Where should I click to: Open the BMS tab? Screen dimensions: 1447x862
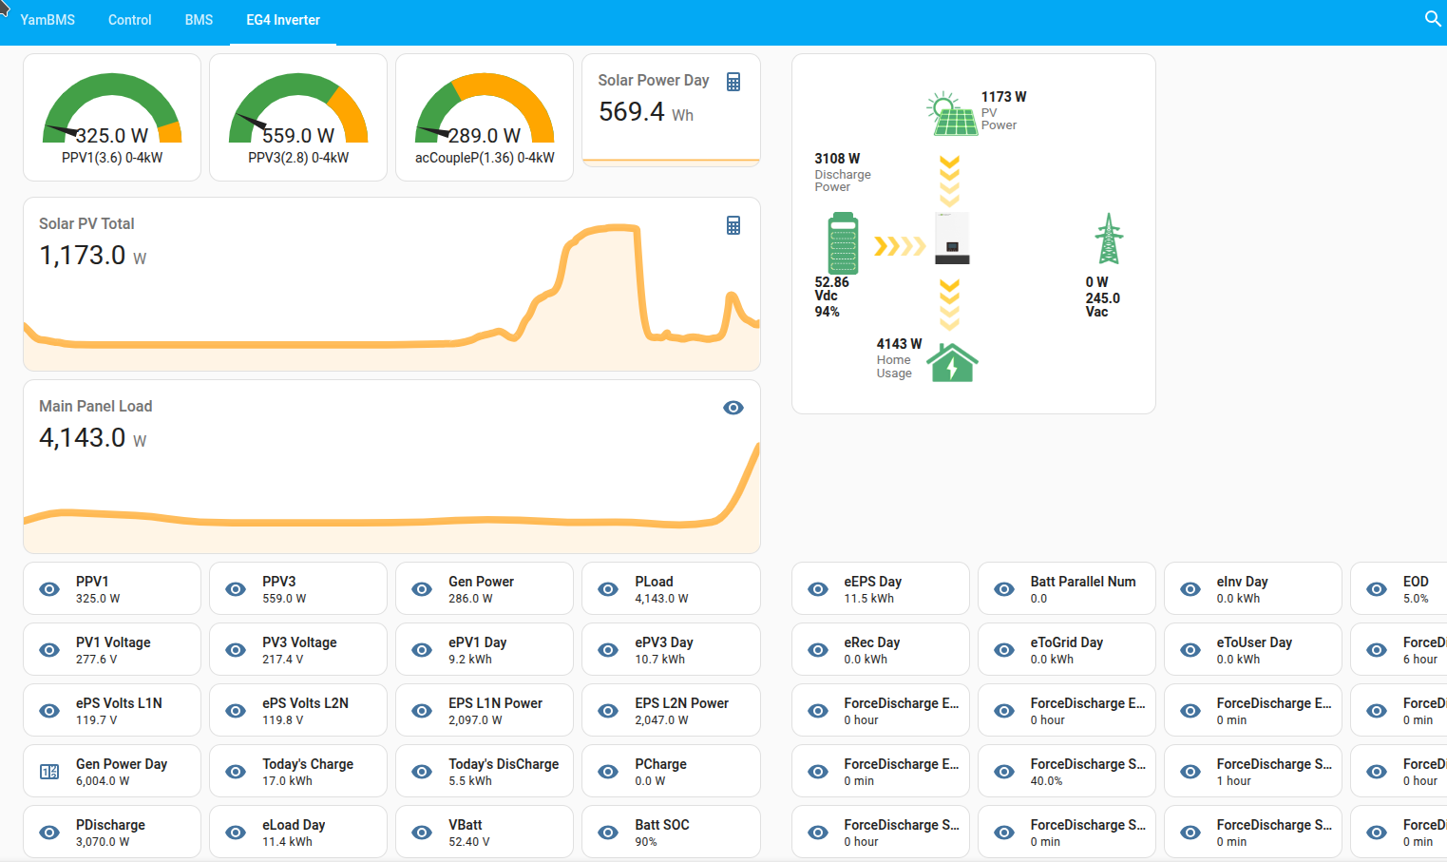[x=199, y=20]
